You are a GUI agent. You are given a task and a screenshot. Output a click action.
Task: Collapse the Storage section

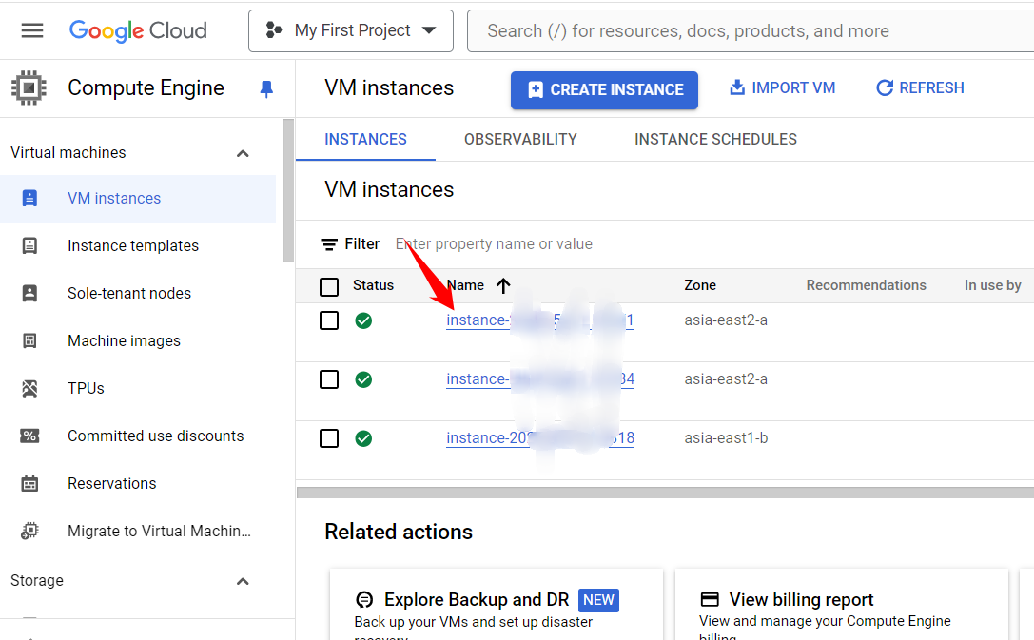tap(243, 581)
